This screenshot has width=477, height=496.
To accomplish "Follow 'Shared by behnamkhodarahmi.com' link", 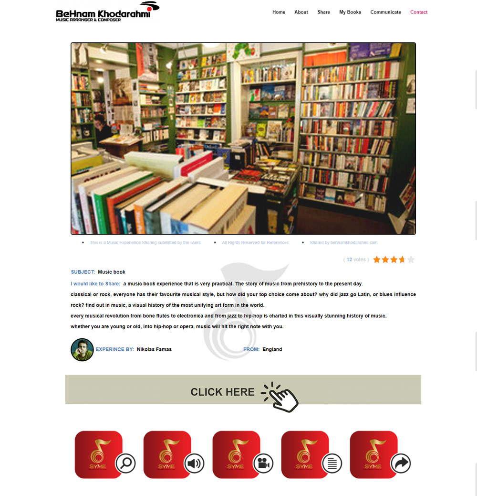I will pyautogui.click(x=343, y=243).
